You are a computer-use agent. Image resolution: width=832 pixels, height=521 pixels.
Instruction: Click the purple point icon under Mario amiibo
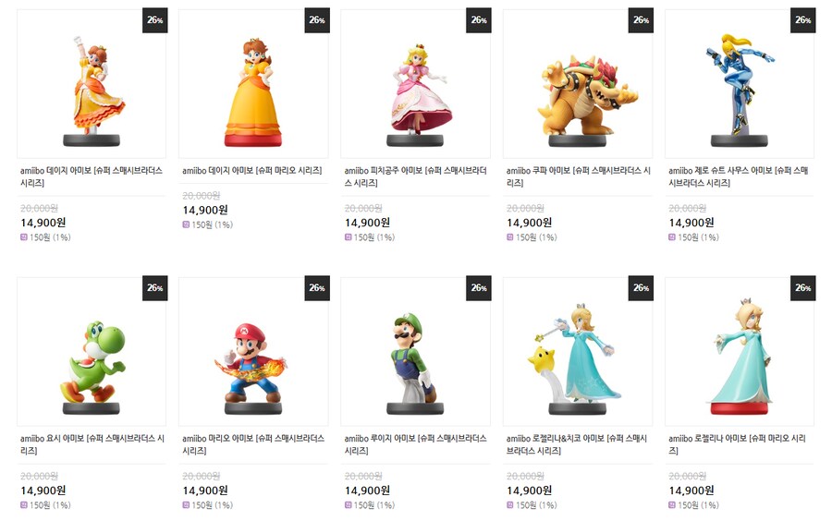coord(187,505)
